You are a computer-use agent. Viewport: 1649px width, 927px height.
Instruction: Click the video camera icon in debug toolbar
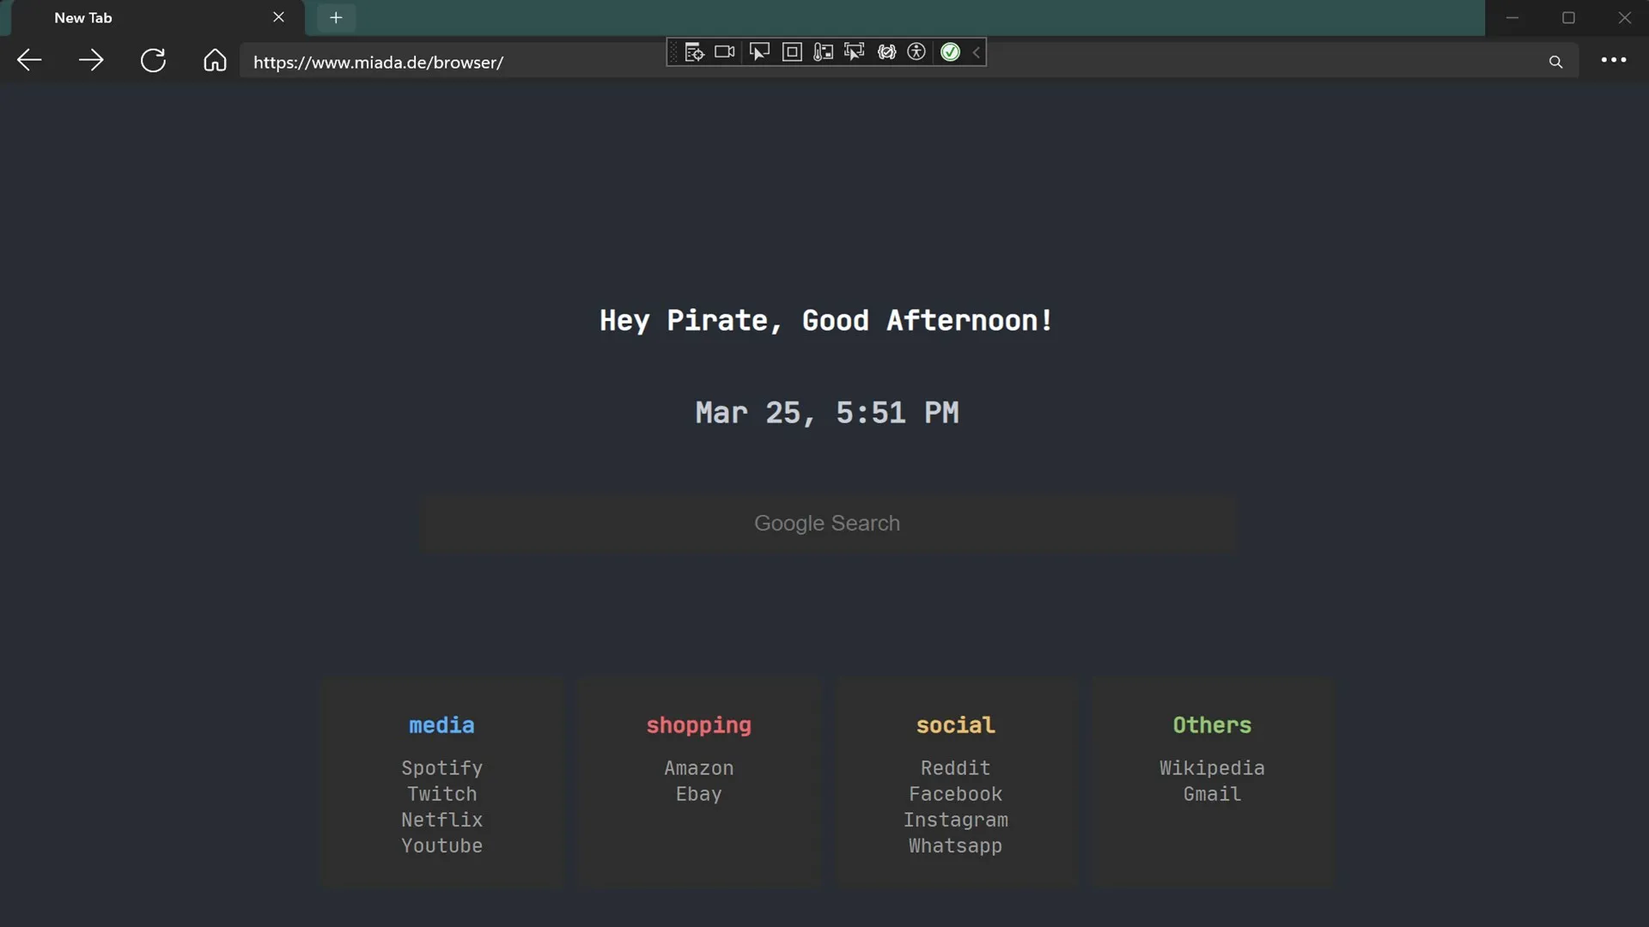pyautogui.click(x=725, y=52)
